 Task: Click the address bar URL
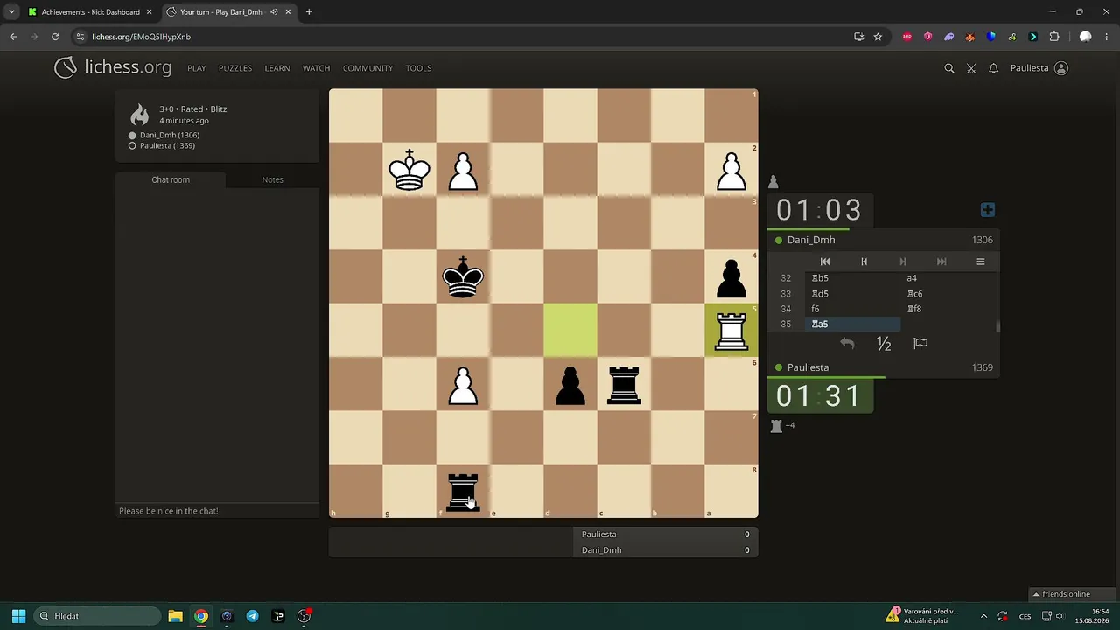click(141, 37)
